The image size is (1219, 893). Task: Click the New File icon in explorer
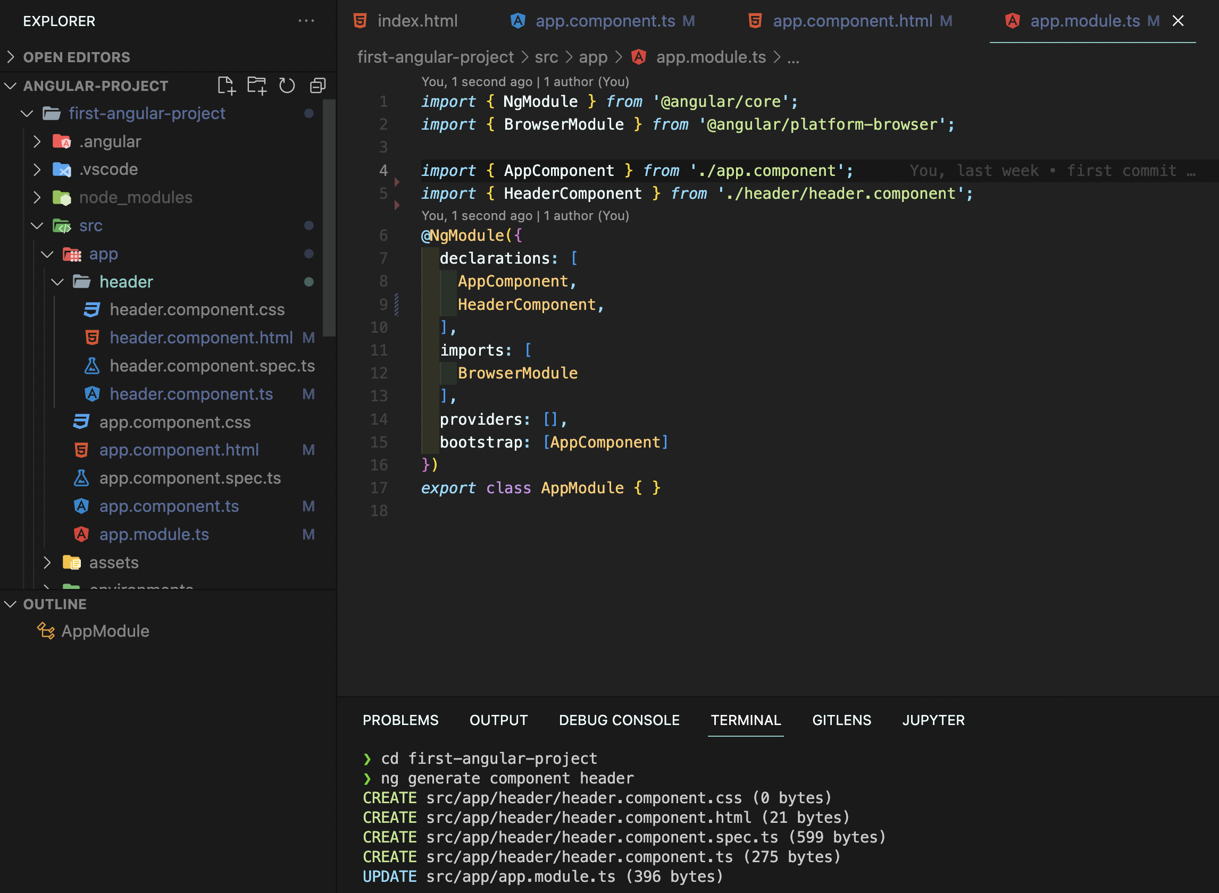226,86
